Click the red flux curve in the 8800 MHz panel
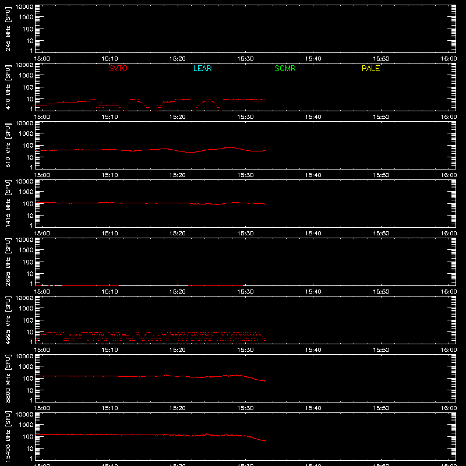Screen dimensions: 466x466 point(150,376)
